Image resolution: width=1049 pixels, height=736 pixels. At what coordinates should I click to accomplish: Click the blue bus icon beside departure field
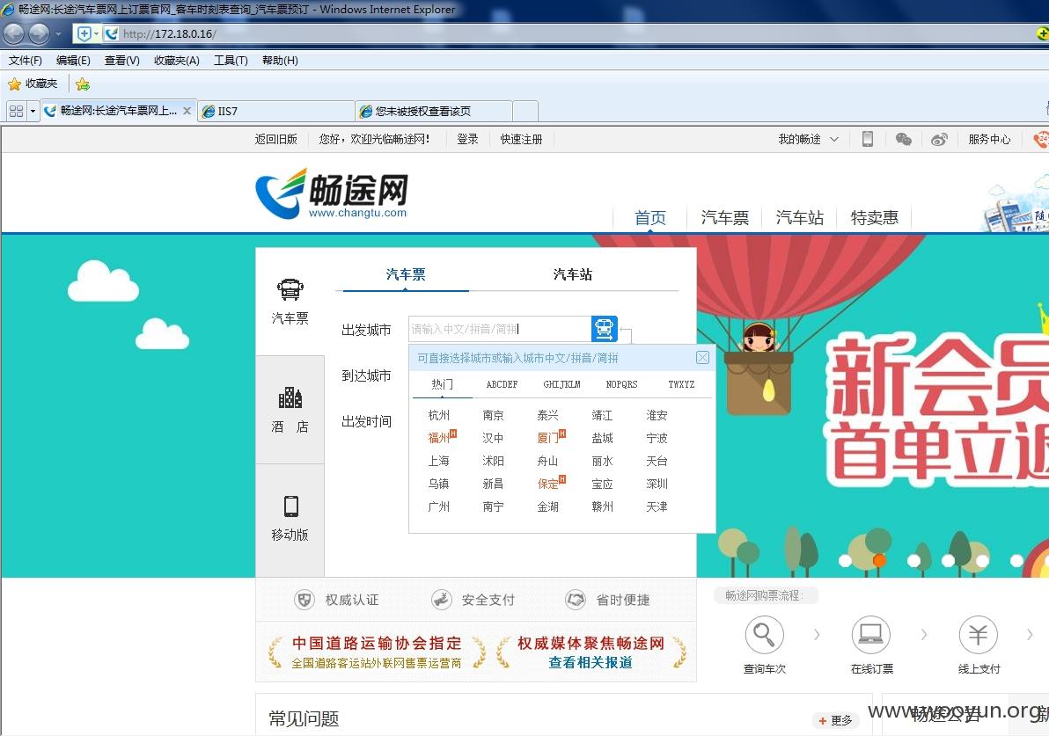click(604, 329)
